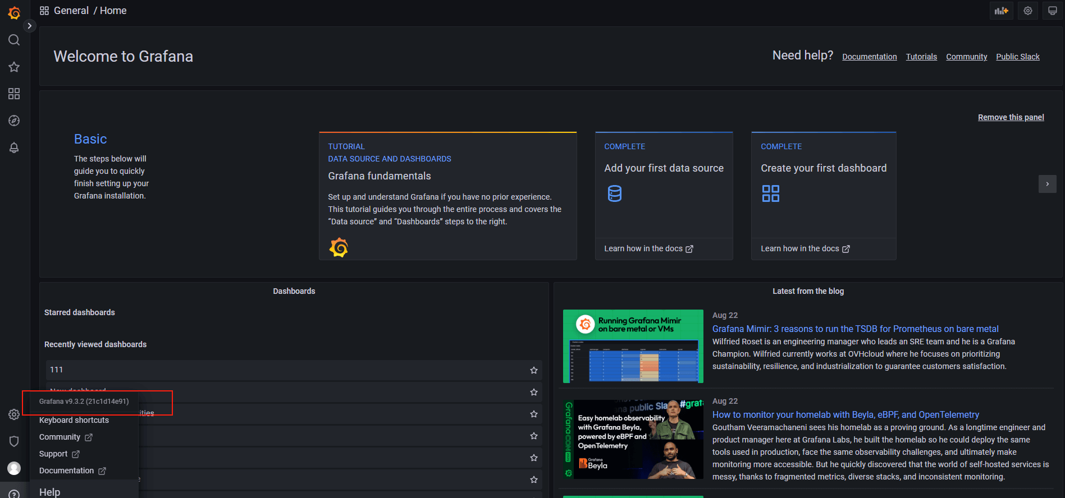
Task: Click Home breadcrumb title
Action: point(113,11)
